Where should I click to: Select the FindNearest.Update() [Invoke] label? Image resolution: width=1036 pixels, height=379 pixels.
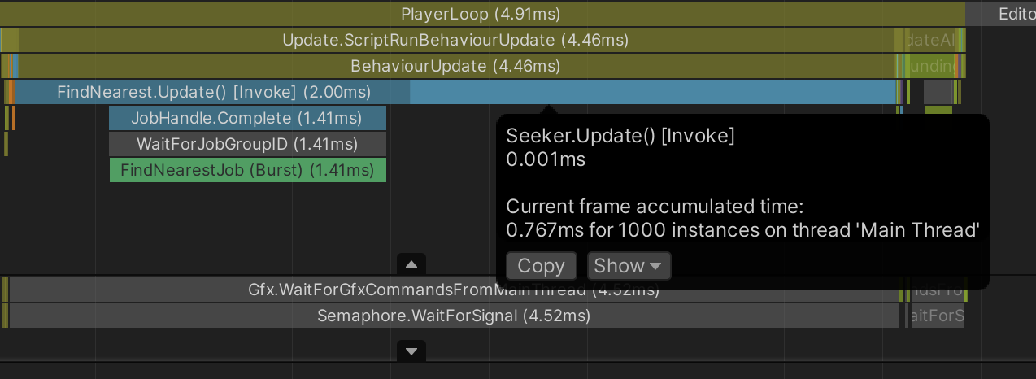[x=213, y=92]
